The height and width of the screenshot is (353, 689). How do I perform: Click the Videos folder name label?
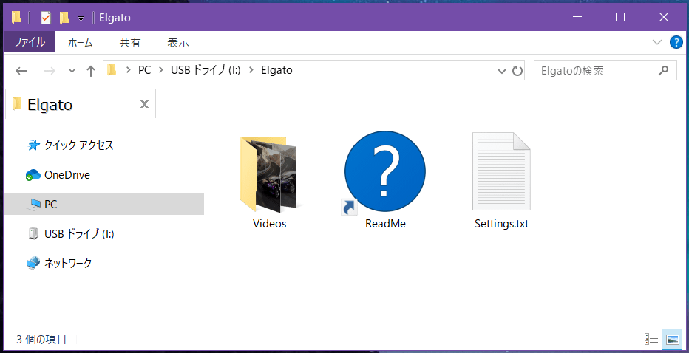coord(269,224)
